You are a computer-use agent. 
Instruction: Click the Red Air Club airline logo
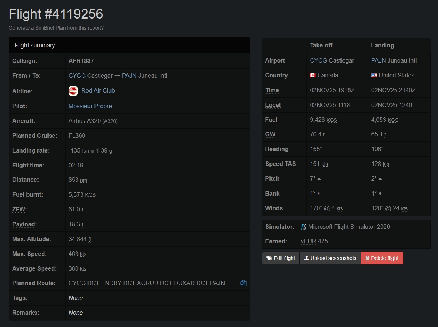pyautogui.click(x=73, y=91)
